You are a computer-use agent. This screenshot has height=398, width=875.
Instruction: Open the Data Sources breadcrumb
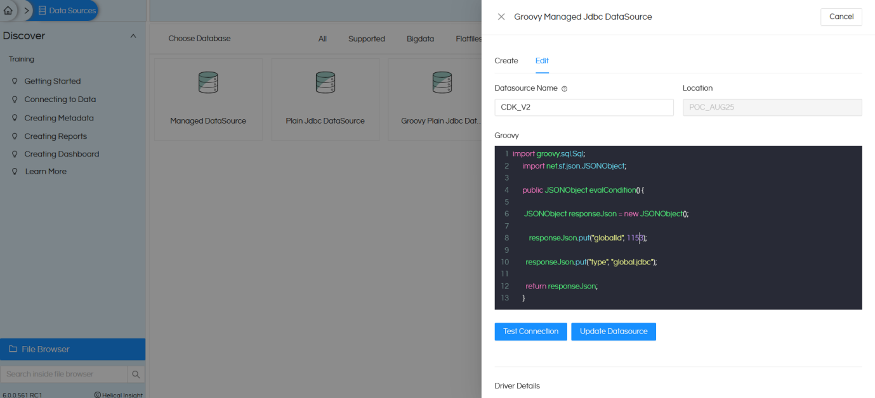pyautogui.click(x=67, y=10)
